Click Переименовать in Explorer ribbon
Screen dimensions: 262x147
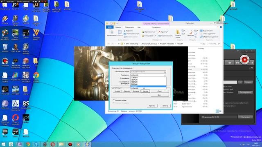point(165,36)
